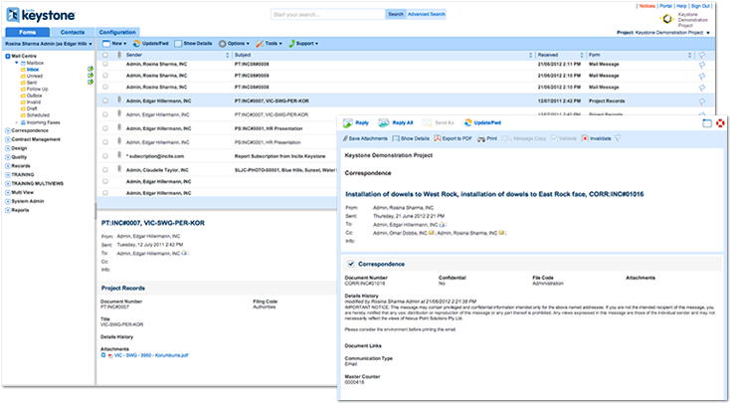Image resolution: width=730 pixels, height=403 pixels.
Task: Select the bold HR Presentation row checkbox
Action: click(105, 128)
